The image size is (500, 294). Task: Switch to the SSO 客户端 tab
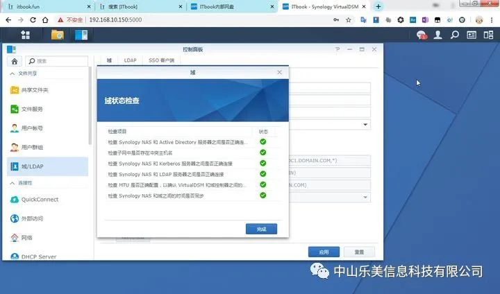pyautogui.click(x=162, y=60)
